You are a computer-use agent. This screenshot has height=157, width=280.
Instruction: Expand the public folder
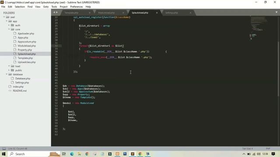(9, 70)
